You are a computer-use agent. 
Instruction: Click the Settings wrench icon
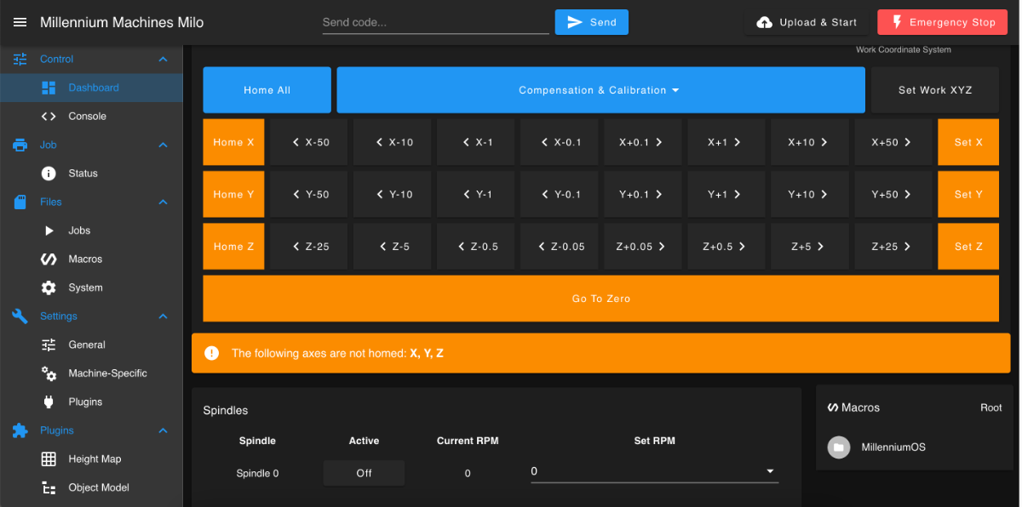[20, 316]
